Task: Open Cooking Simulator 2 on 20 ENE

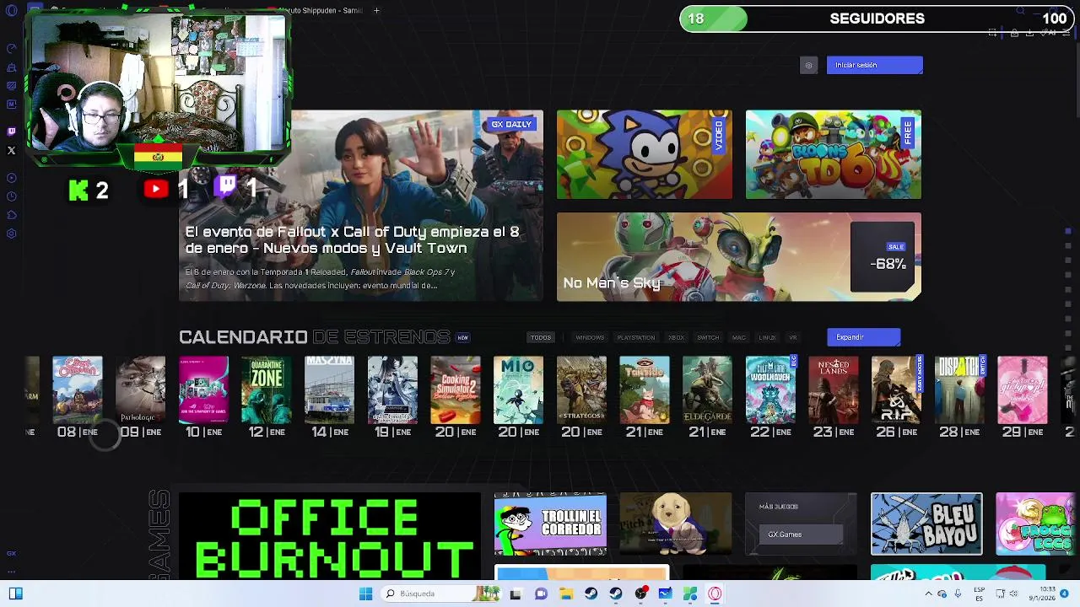Action: pos(456,390)
